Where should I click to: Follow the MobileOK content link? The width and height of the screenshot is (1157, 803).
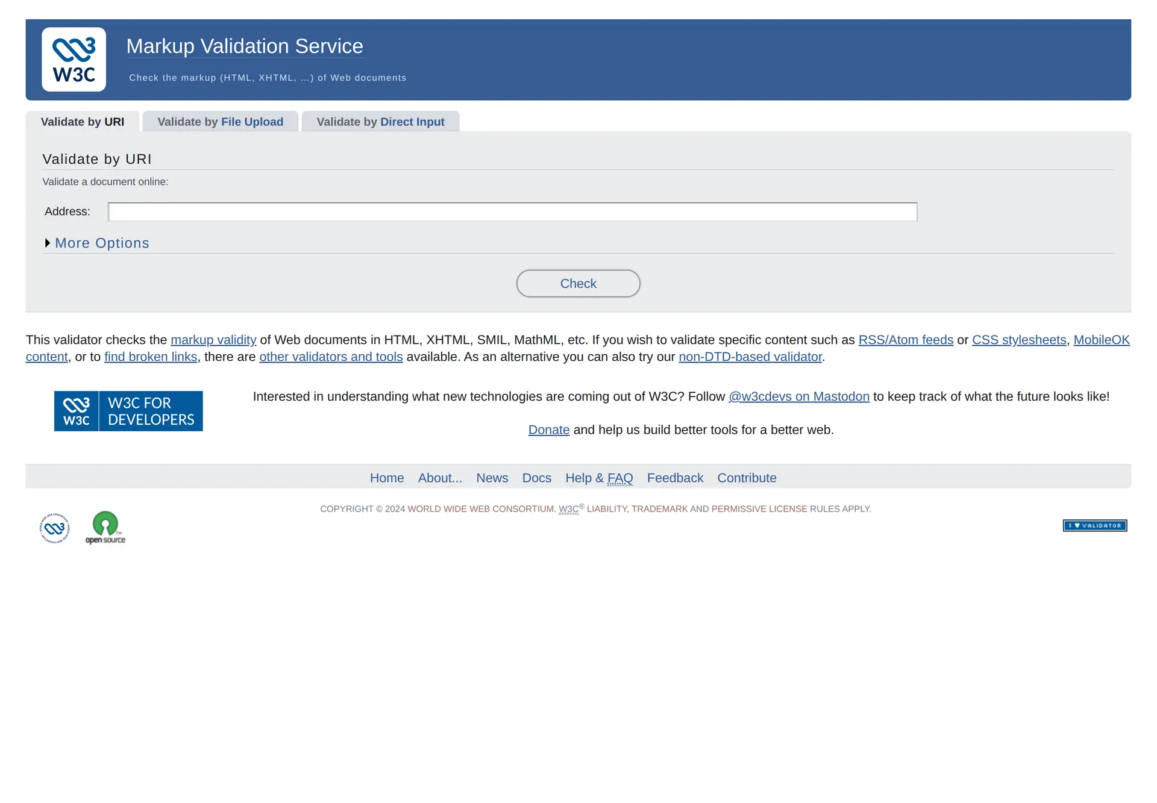coord(1102,340)
